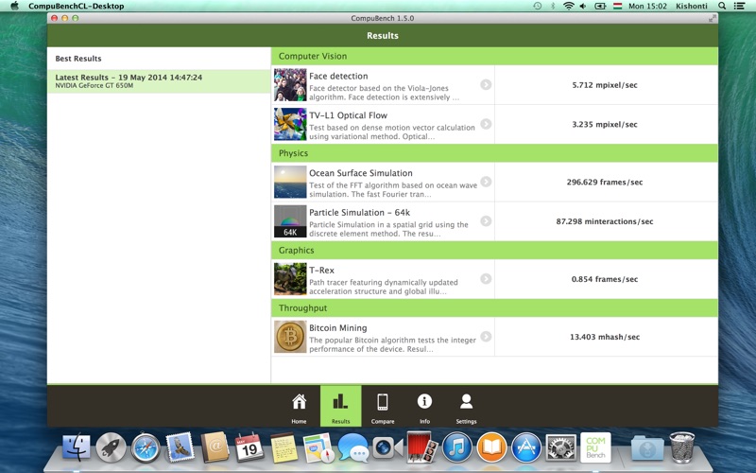756x473 pixels.
Task: Open Messages from the dock
Action: coord(352,447)
